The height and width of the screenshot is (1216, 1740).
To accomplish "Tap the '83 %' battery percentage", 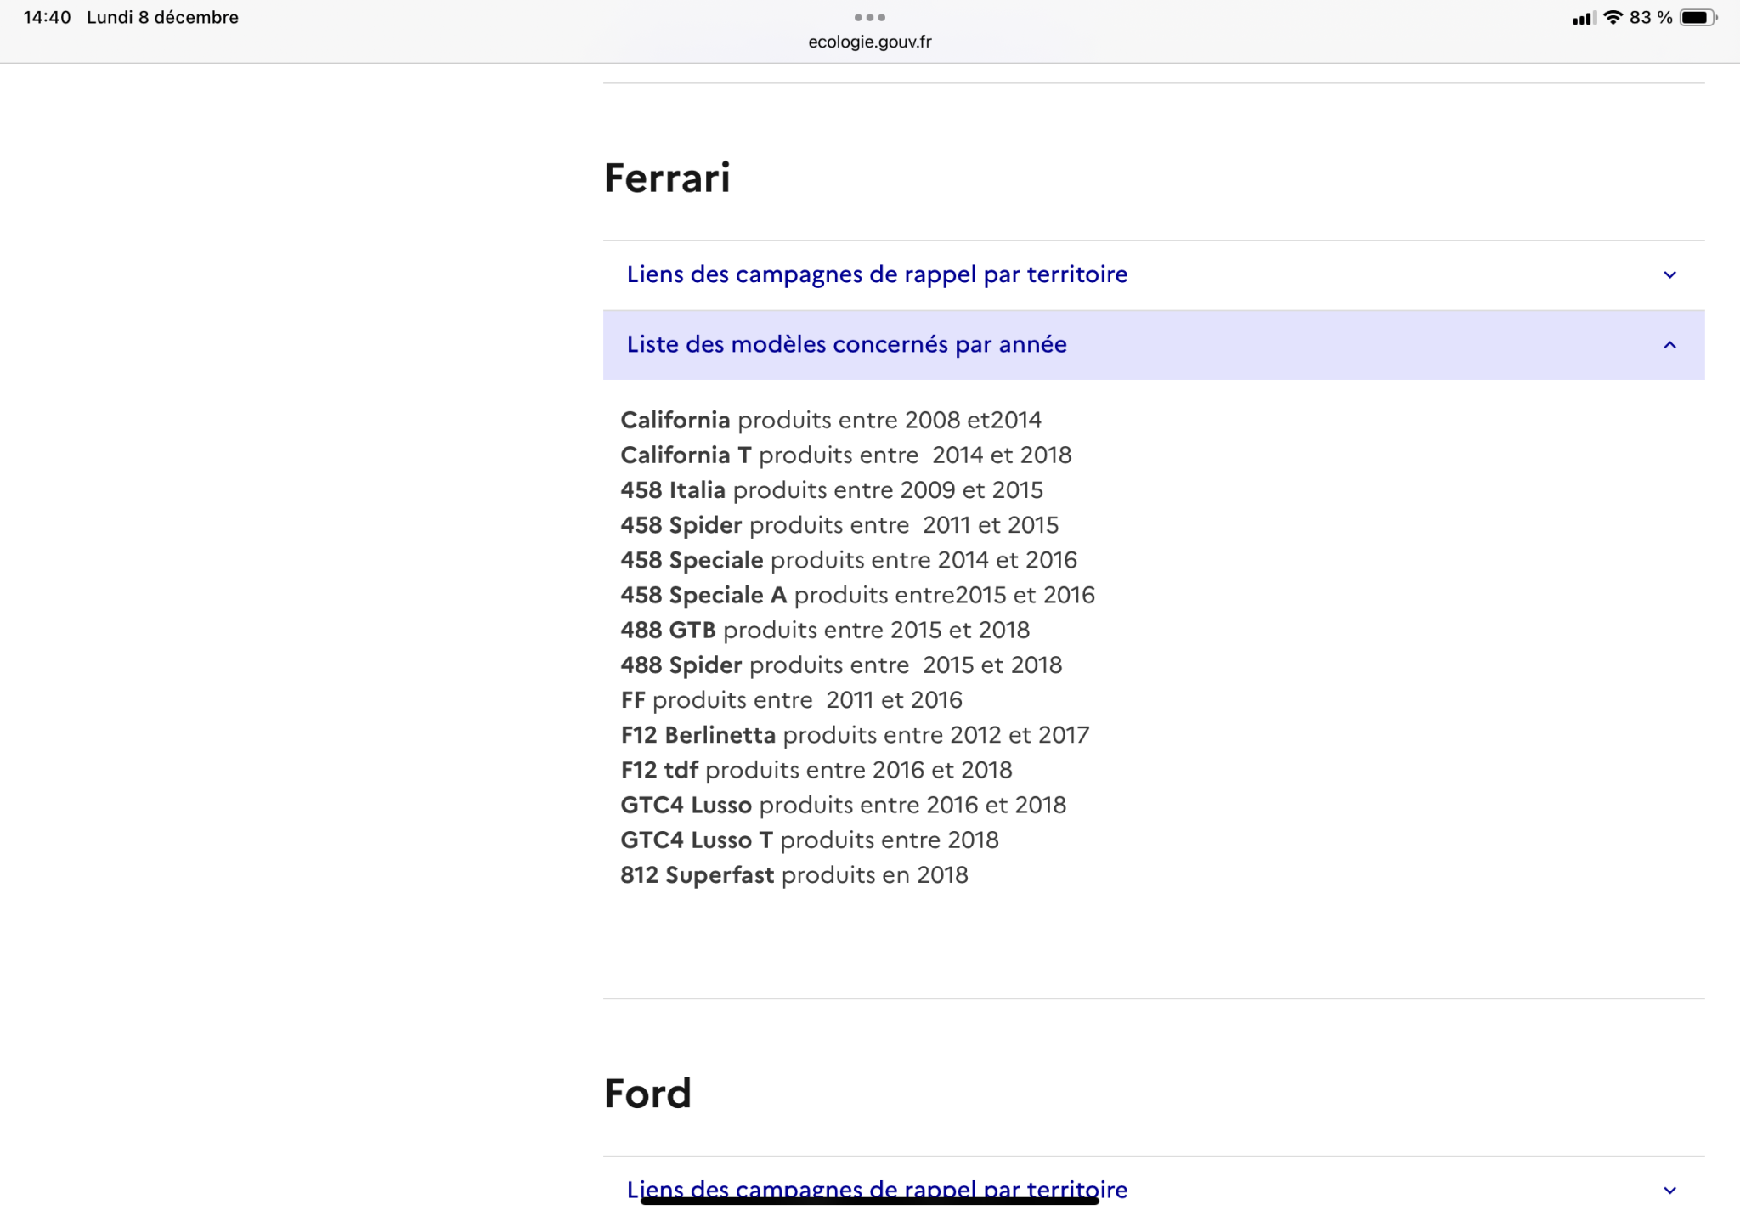I will [1651, 17].
